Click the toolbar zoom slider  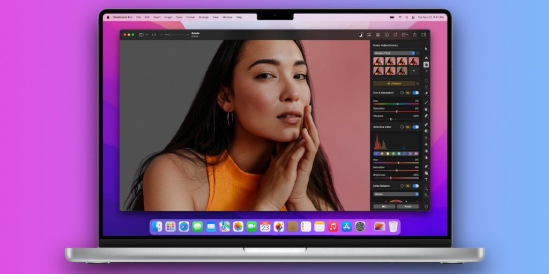tap(174, 35)
